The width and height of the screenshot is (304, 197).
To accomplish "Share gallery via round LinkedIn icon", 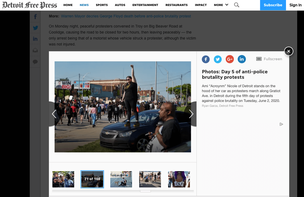I will (x=242, y=59).
